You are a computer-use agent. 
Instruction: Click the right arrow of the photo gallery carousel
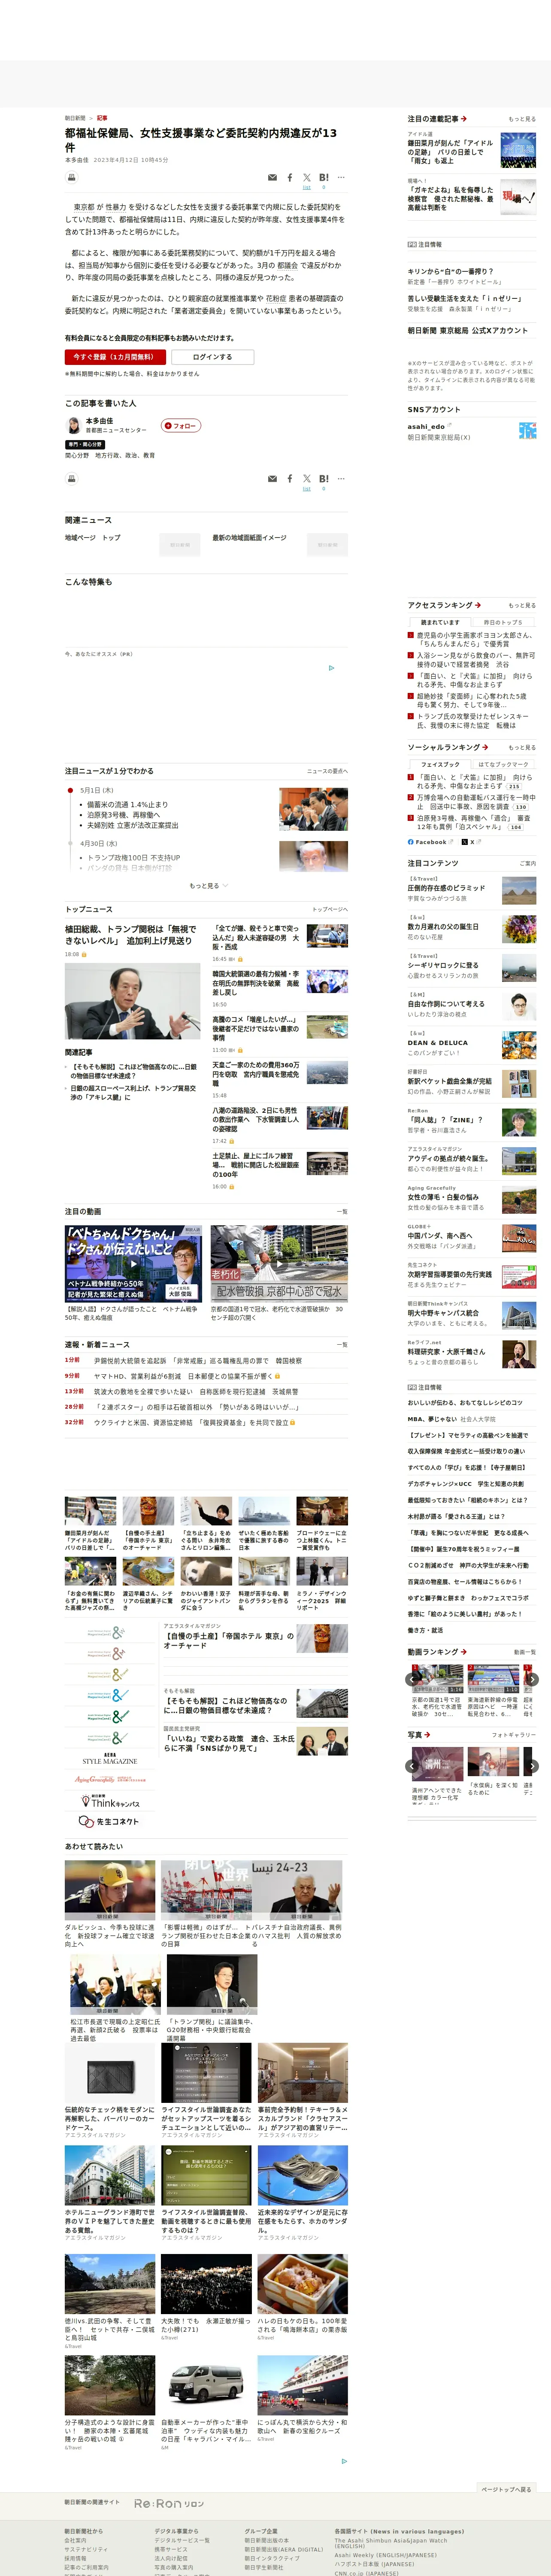533,1765
